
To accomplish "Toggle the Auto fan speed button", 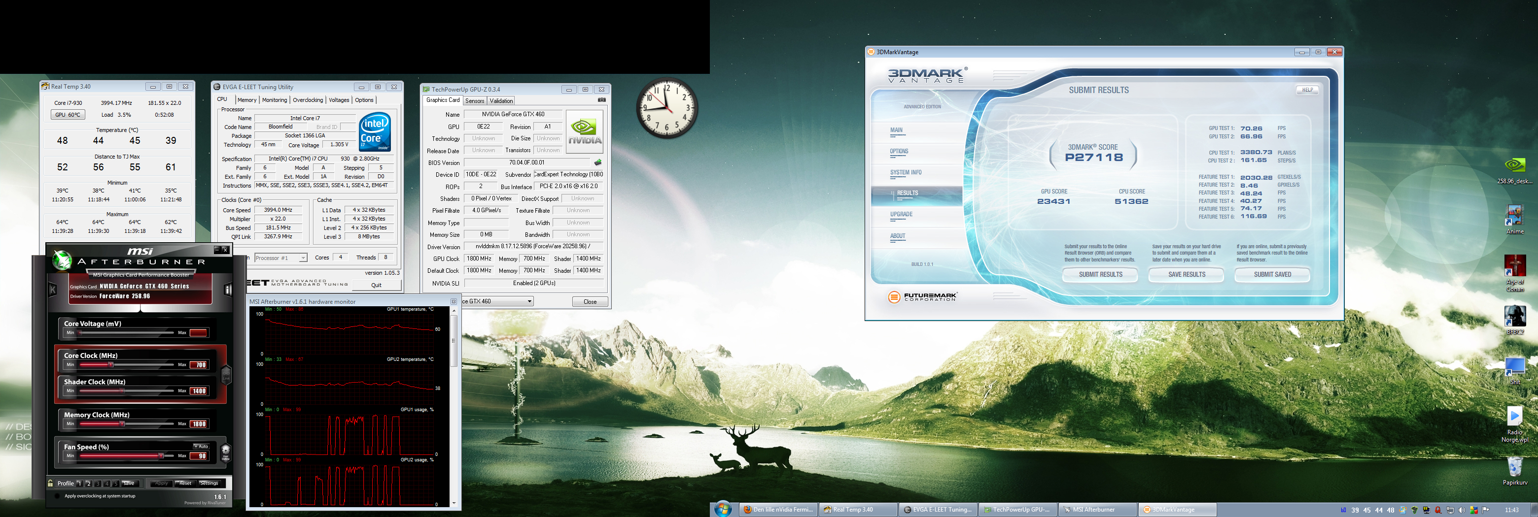I will pyautogui.click(x=201, y=446).
